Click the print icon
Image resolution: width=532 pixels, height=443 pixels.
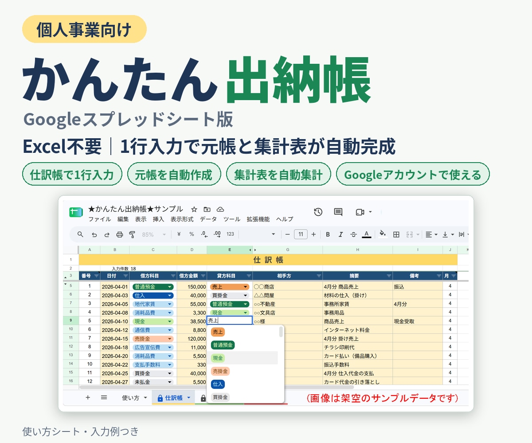tap(119, 234)
